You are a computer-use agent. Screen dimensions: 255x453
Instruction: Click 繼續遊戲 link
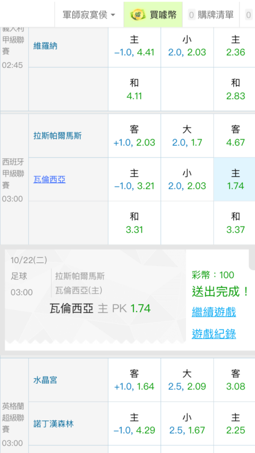pos(214,312)
